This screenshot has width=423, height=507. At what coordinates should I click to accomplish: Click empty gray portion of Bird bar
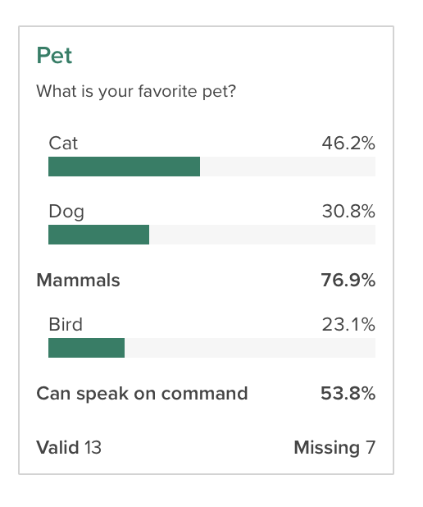click(250, 348)
